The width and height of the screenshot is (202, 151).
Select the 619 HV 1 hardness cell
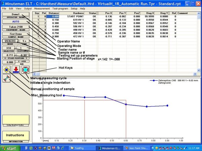pyautogui.click(x=72, y=20)
